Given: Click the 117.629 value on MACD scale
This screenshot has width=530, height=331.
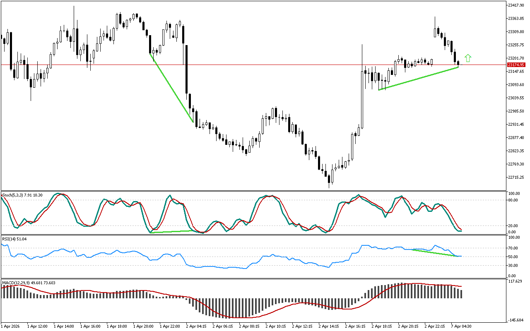Looking at the screenshot, I should [x=515, y=282].
